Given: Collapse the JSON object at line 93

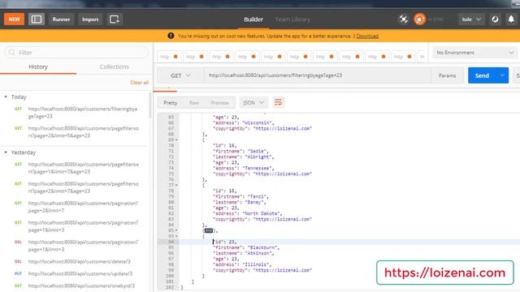Looking at the screenshot, I should [x=176, y=236].
